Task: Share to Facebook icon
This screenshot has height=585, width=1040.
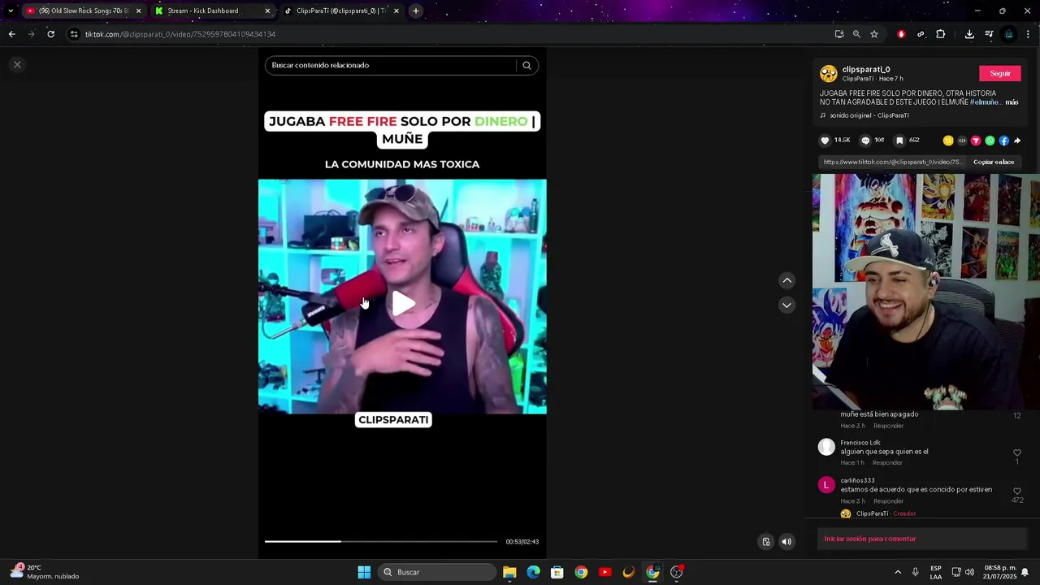Action: point(1003,141)
